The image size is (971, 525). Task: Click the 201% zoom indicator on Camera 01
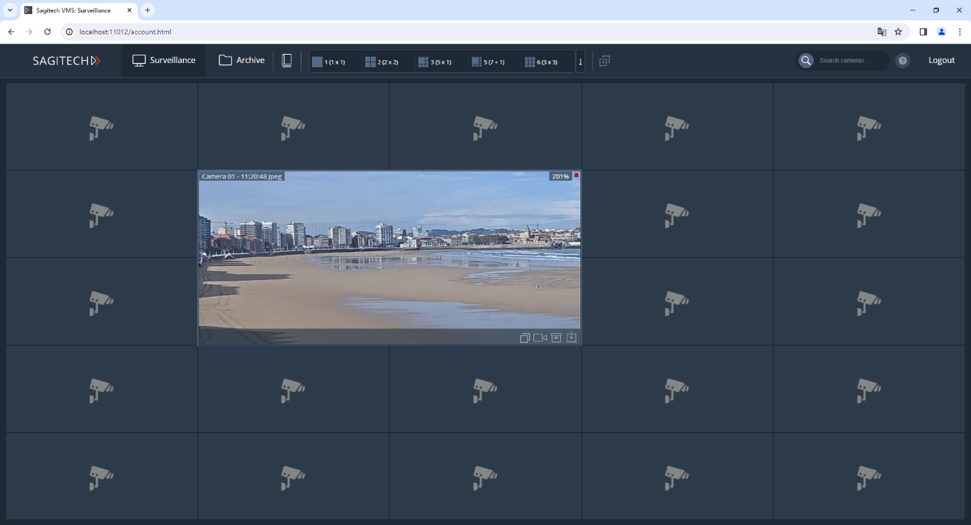pos(560,176)
